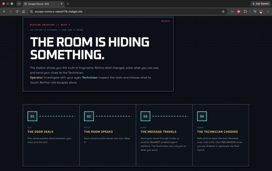Select 'THE DOOR SEALS' heading
Image resolution: width=272 pixels, height=171 pixels.
[40, 132]
